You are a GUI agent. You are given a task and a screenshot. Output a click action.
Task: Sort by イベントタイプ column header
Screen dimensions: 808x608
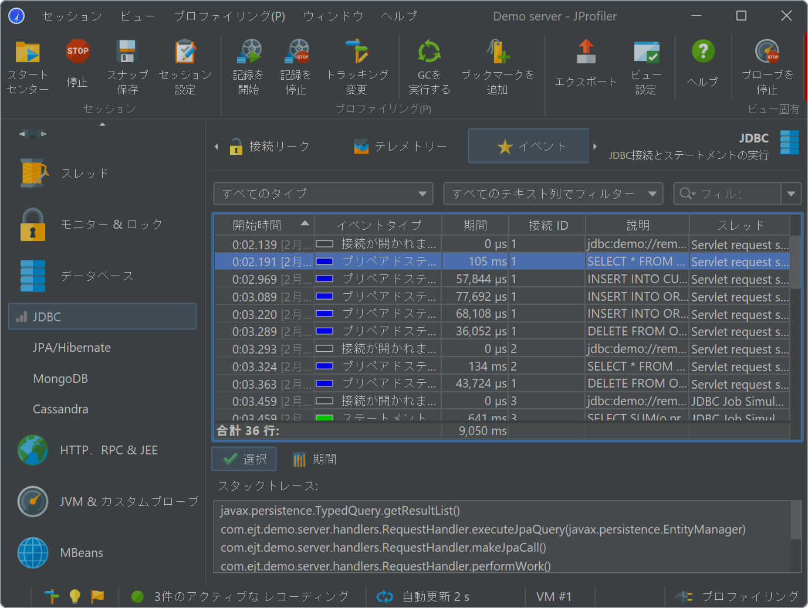[x=378, y=225]
